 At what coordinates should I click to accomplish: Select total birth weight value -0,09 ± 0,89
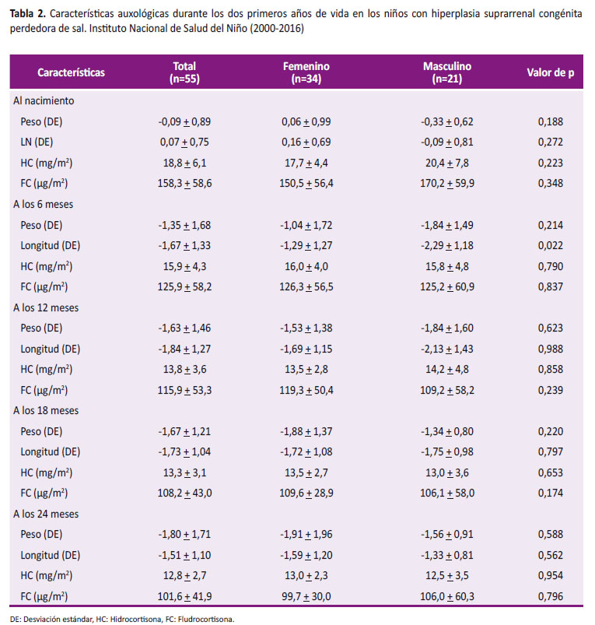click(x=184, y=121)
